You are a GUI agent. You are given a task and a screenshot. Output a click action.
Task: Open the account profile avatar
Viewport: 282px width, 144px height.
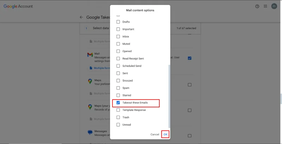click(274, 6)
